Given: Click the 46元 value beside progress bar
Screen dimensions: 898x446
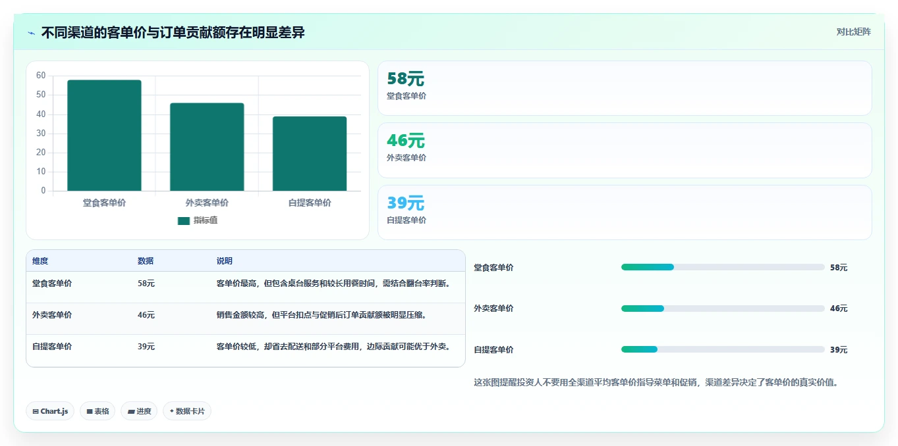Looking at the screenshot, I should (839, 309).
